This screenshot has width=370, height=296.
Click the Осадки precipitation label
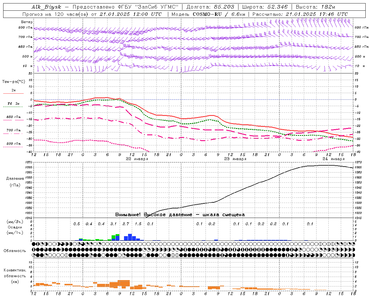click(x=15, y=227)
